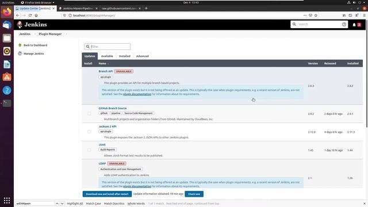This screenshot has height=207, width=368.
Task: Open Terminal from the dock
Action: (x=7, y=103)
